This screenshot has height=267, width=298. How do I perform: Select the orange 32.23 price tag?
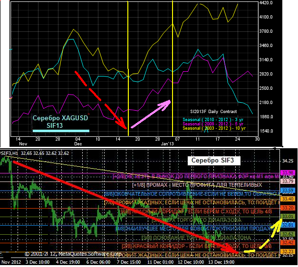pyautogui.click(x=288, y=252)
